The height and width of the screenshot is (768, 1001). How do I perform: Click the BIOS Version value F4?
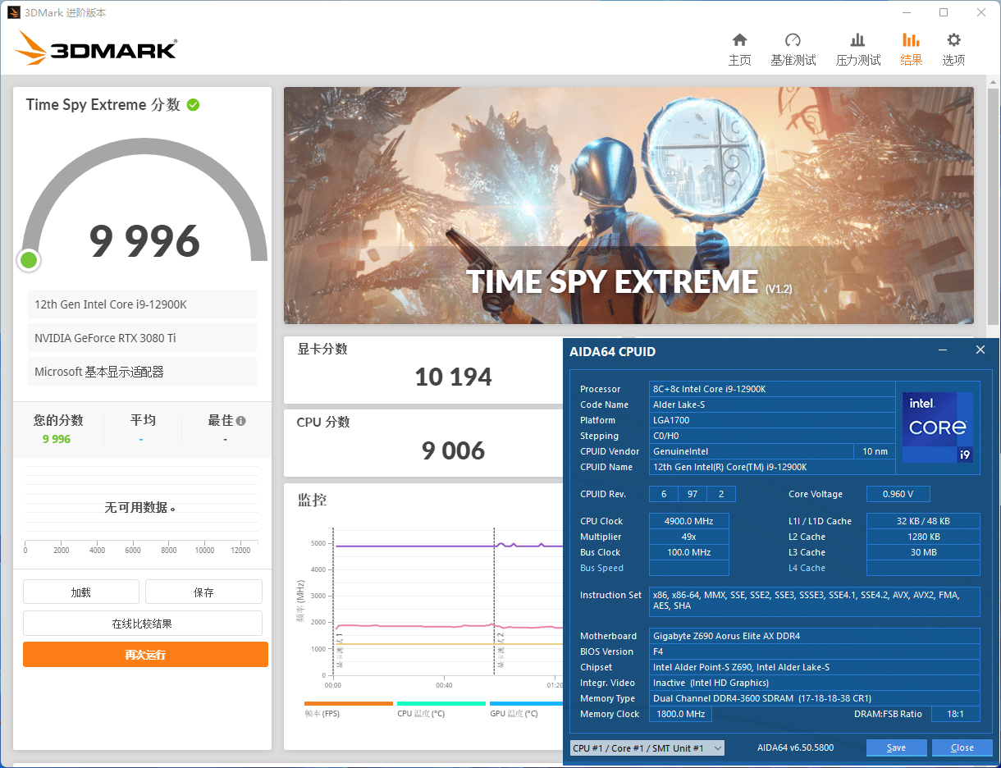815,651
